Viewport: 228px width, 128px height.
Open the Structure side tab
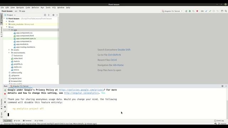click(x=1, y=32)
